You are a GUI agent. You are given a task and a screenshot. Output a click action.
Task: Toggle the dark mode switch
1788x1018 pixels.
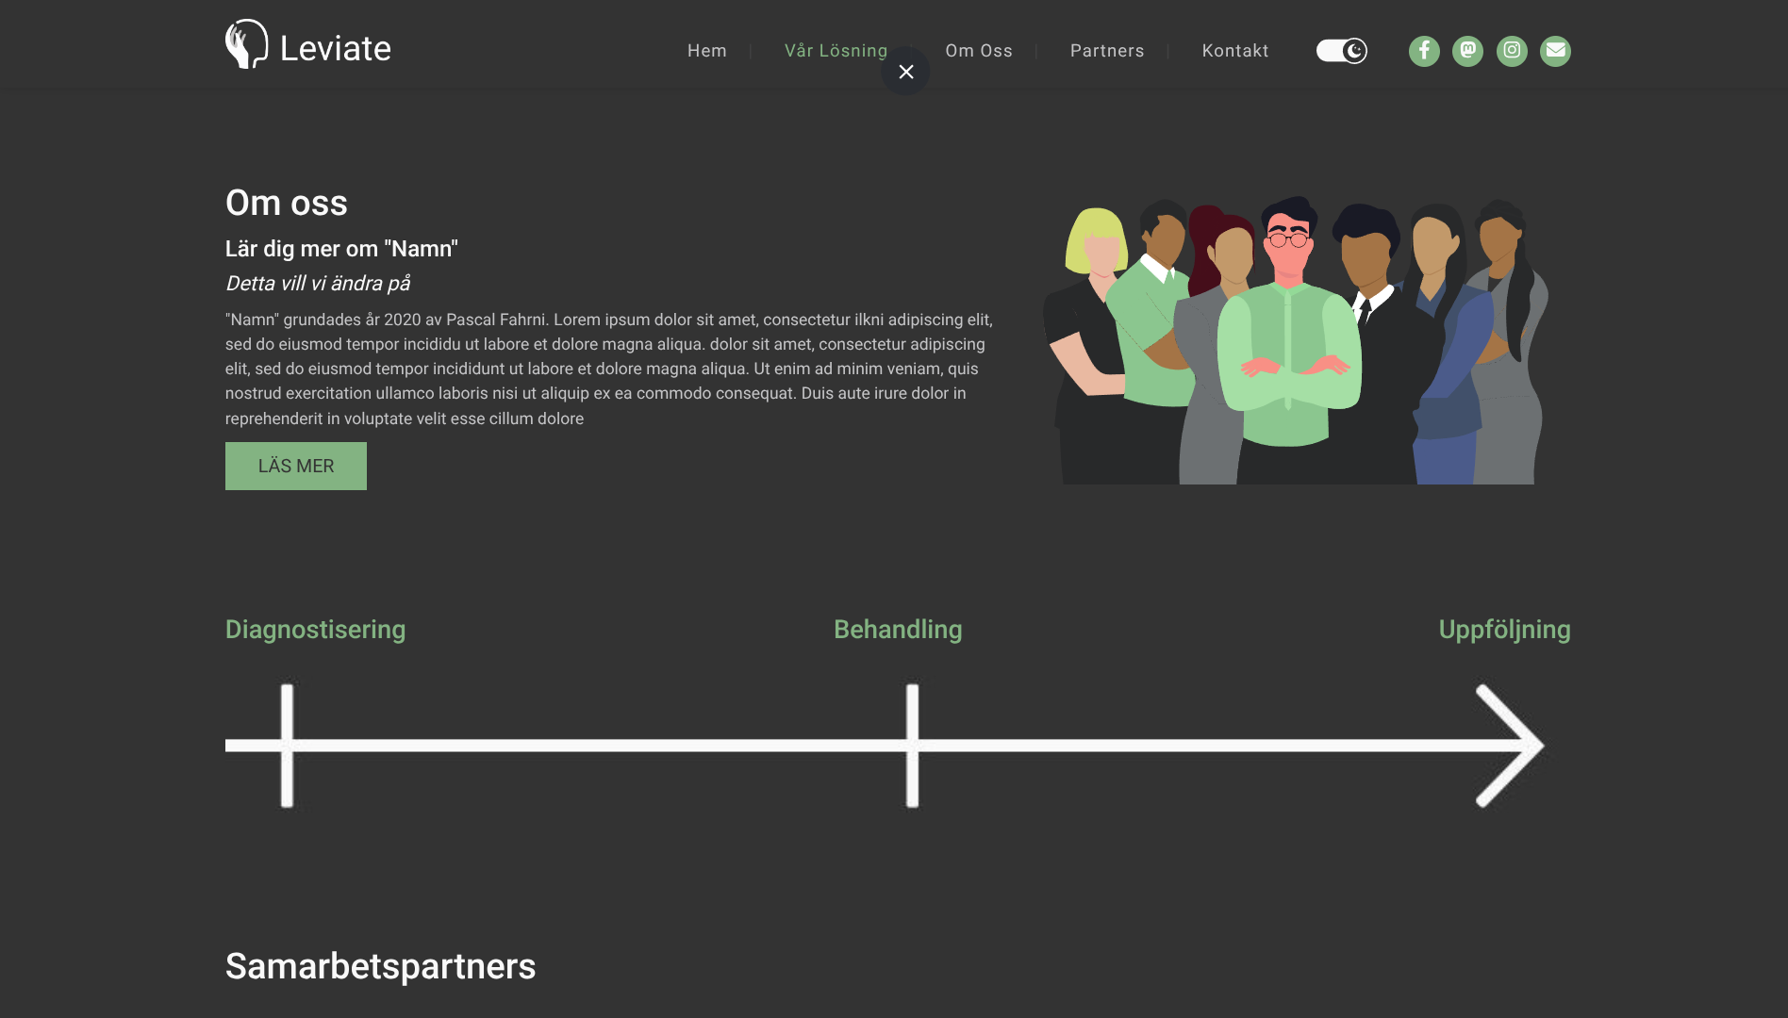click(1341, 51)
